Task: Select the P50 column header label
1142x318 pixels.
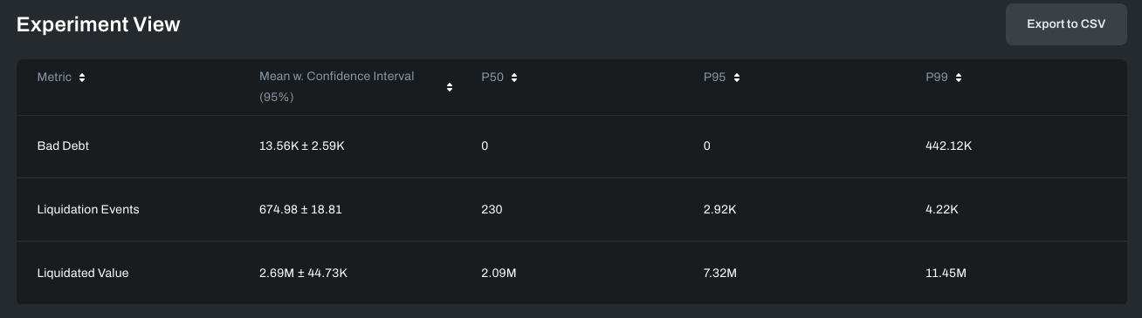Action: click(x=493, y=78)
